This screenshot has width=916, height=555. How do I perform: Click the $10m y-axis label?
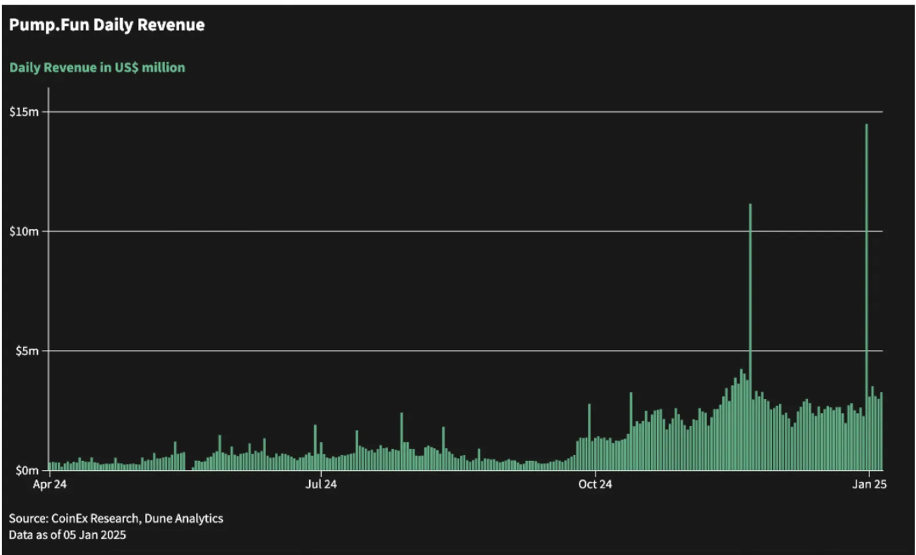24,231
